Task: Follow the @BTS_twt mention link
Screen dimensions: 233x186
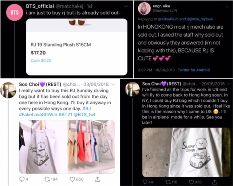Action: click(84, 115)
